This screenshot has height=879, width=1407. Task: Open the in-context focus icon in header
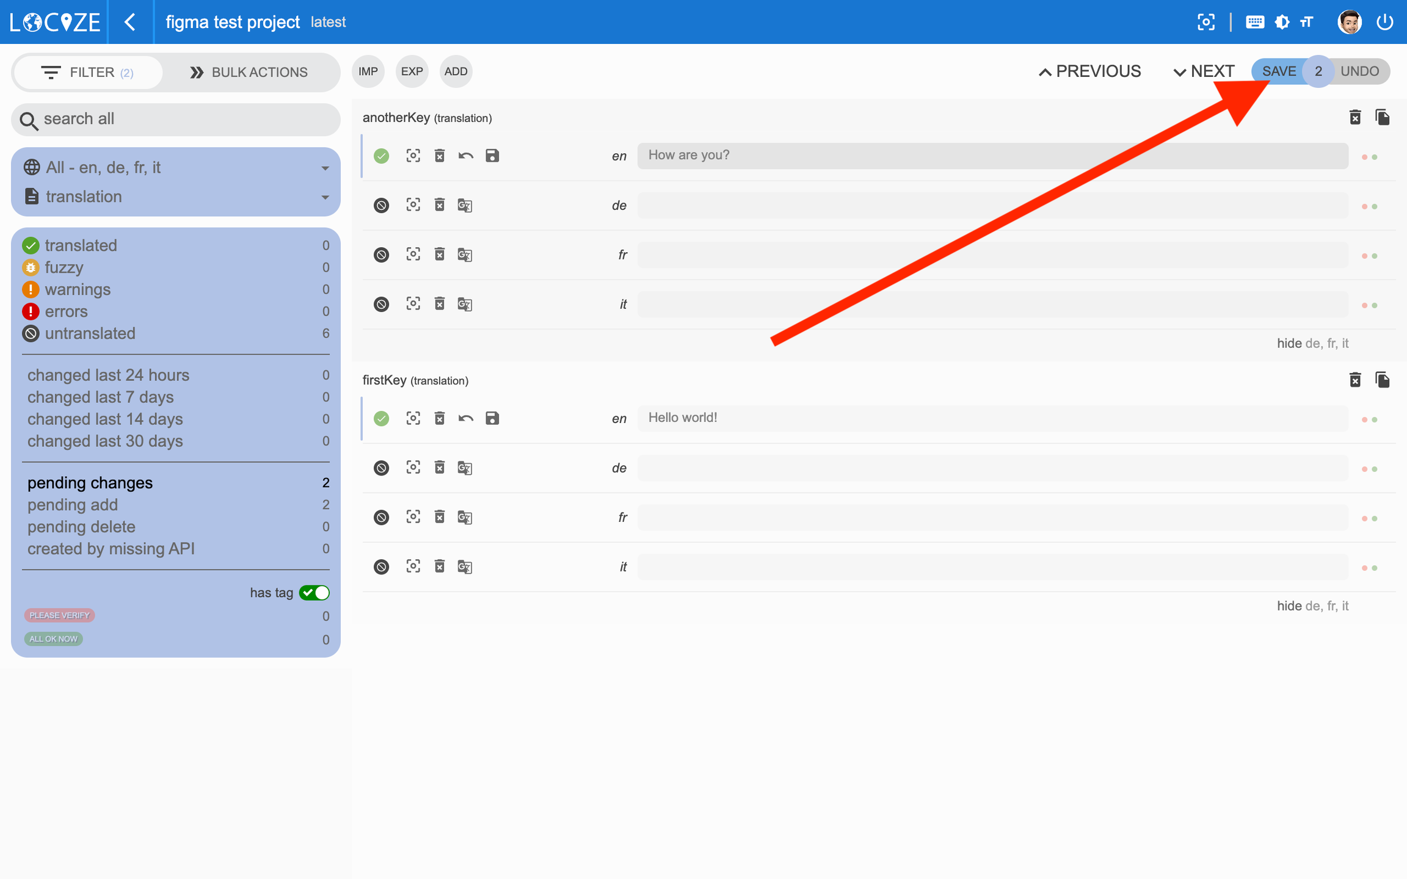[x=1205, y=22]
